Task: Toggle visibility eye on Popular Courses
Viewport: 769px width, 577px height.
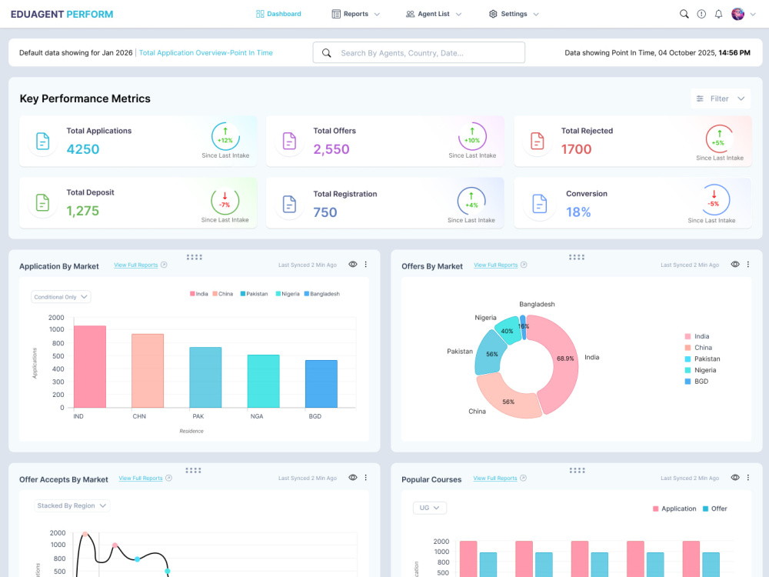Action: pyautogui.click(x=734, y=478)
